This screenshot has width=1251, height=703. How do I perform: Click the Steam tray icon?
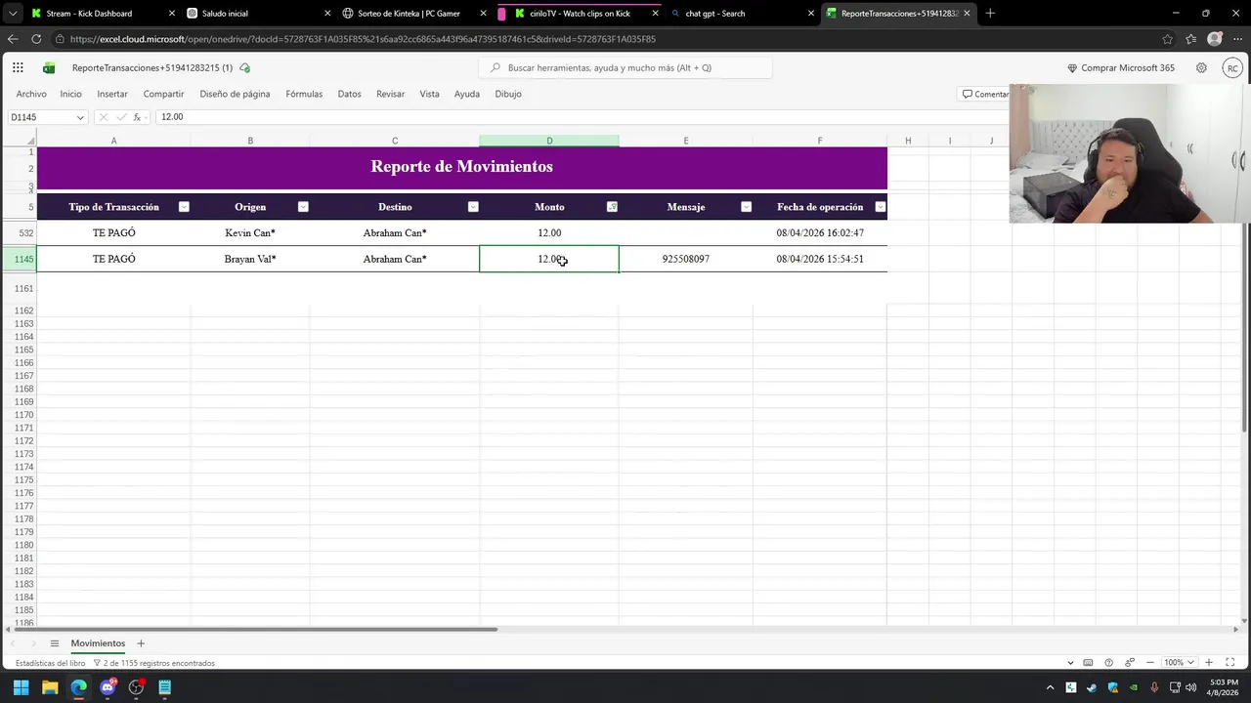(x=1092, y=687)
